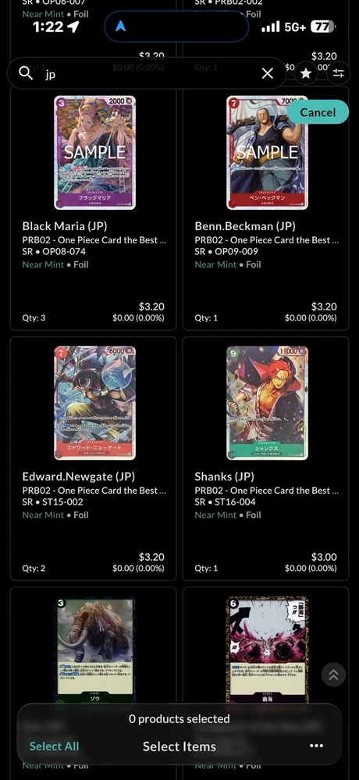Screen dimensions: 359x780
Task: Open favorites with the star icon
Action: 306,73
